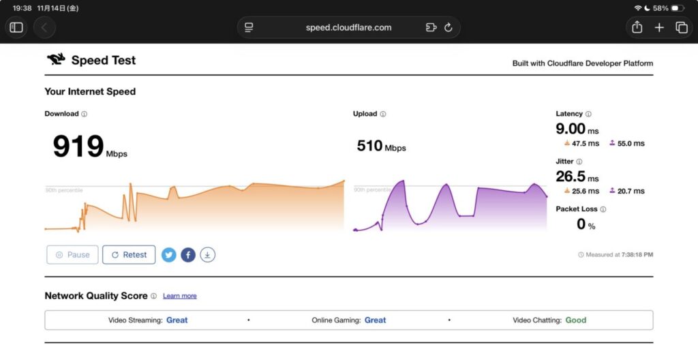Screen dimensions: 698x353
Task: Click the Built with Cloudflare Developer Platform text
Action: (x=582, y=63)
